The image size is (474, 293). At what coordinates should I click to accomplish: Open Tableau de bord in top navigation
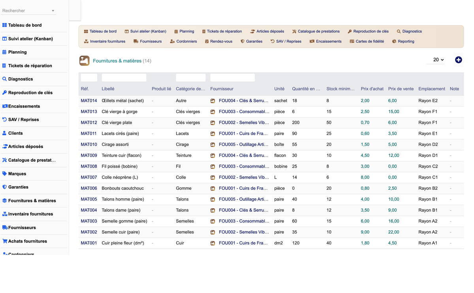pos(100,31)
